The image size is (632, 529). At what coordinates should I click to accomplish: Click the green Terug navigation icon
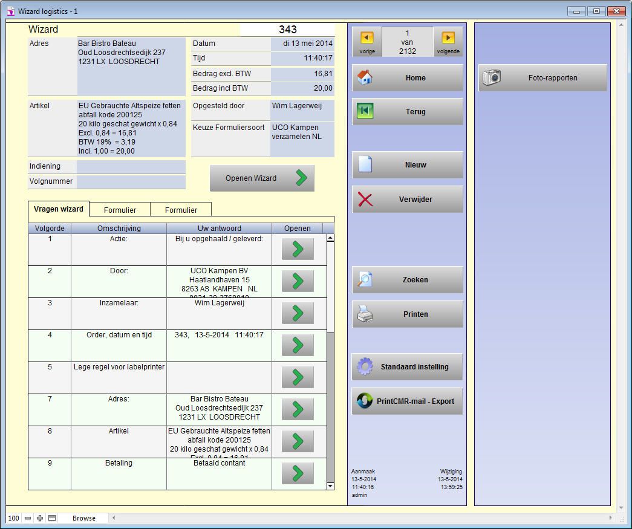coord(364,111)
